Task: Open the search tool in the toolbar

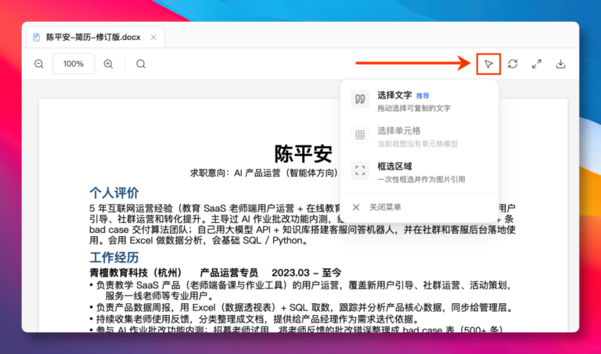Action: (141, 64)
